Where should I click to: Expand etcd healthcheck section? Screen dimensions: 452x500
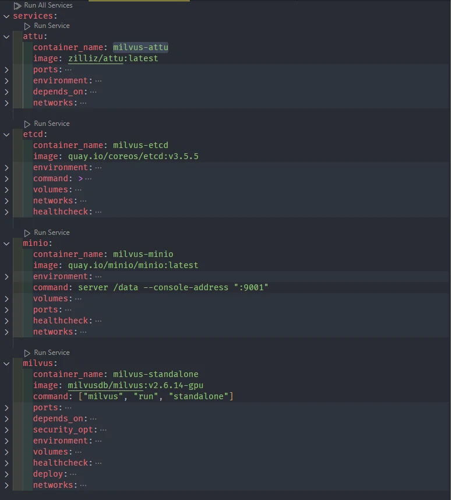(6, 212)
